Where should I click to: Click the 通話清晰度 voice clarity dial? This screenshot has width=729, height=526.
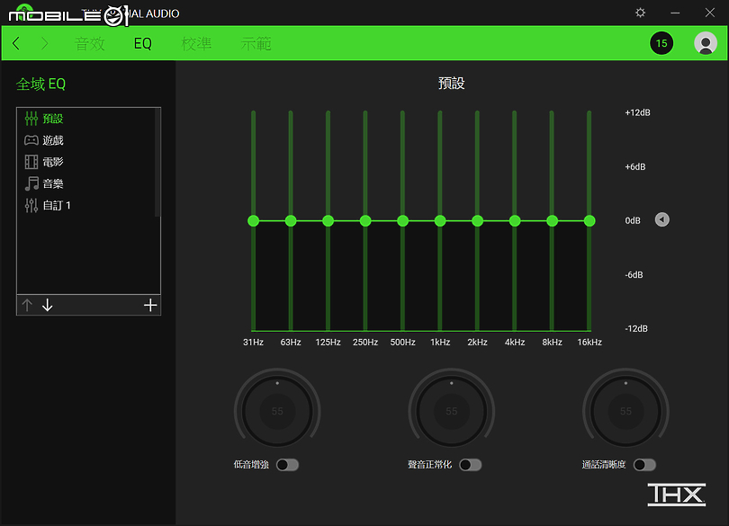(625, 411)
